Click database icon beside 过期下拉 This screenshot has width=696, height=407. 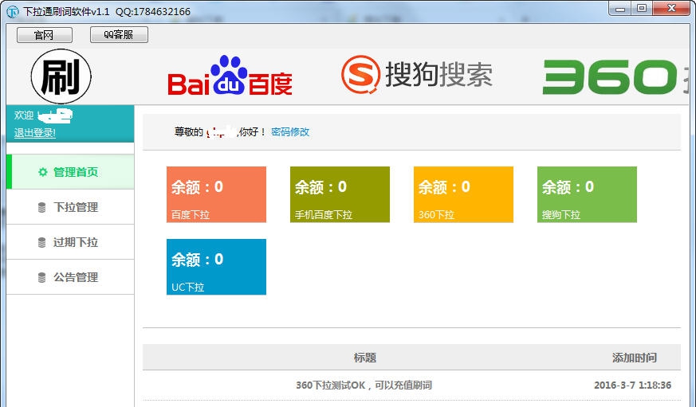click(x=41, y=242)
